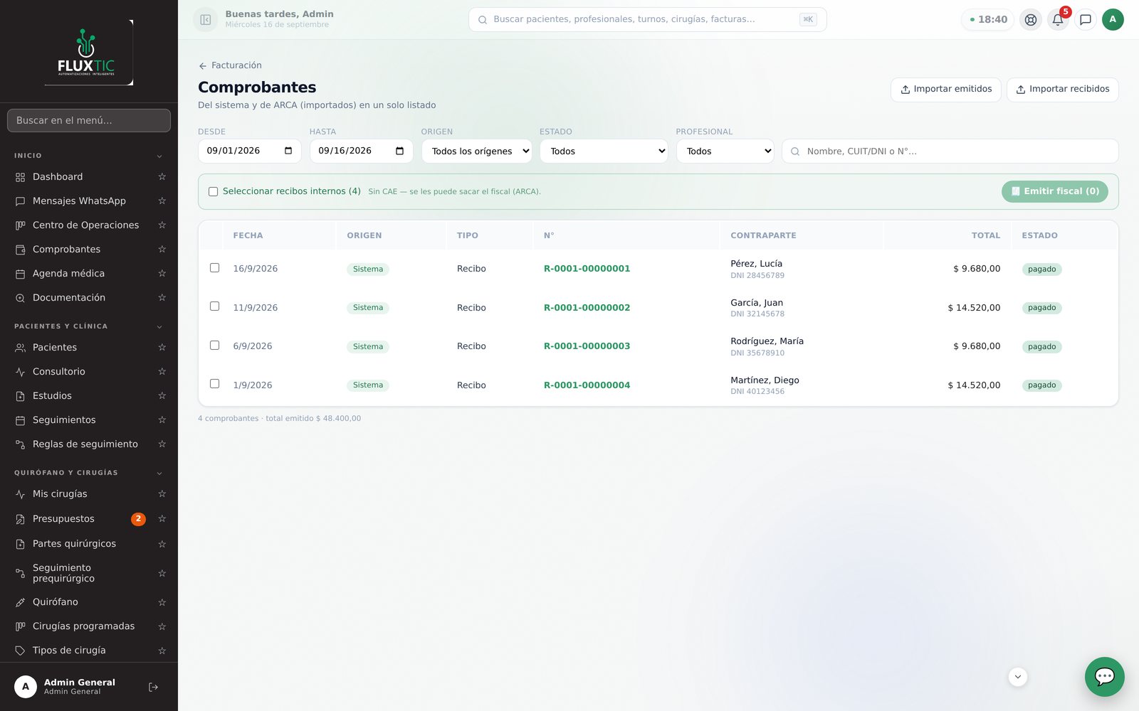Click the round down-chevron scroll button
This screenshot has height=711, width=1139.
coord(1018,677)
